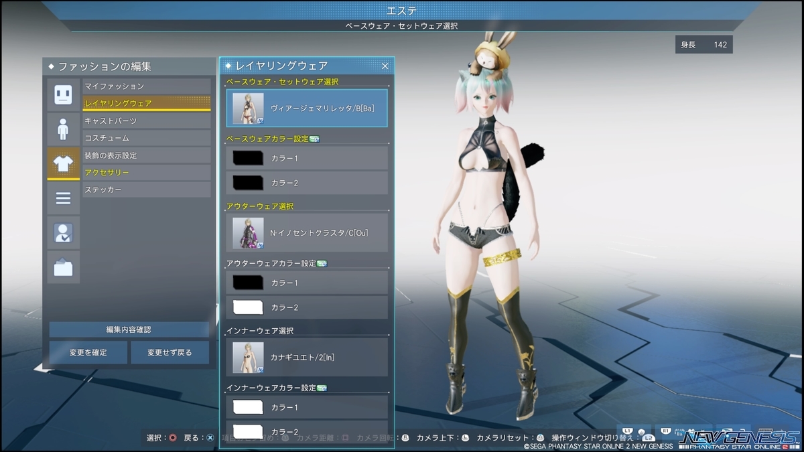Open the folder box category icon

(64, 267)
